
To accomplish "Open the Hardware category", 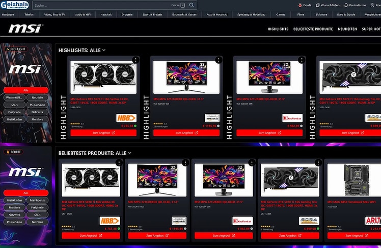I will tap(8, 15).
